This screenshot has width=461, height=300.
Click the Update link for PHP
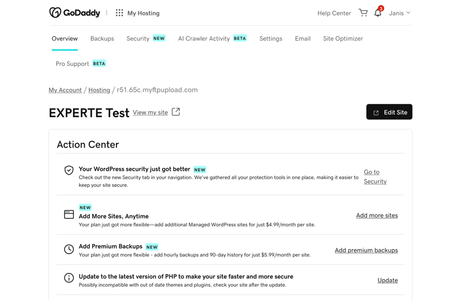point(387,280)
